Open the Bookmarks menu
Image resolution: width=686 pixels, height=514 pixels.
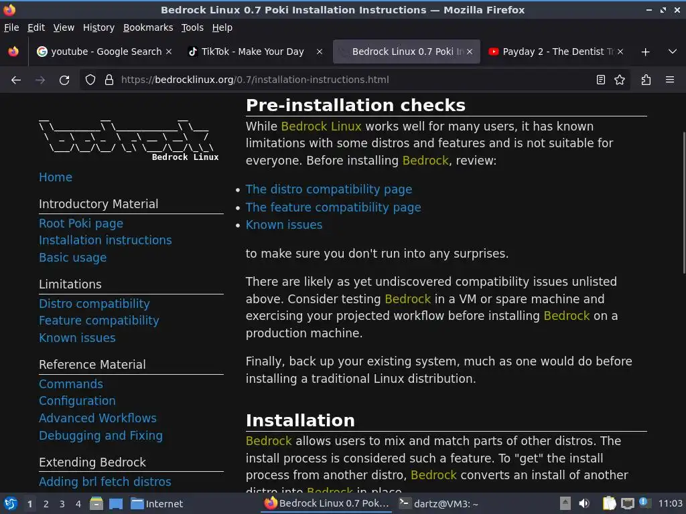(x=148, y=27)
